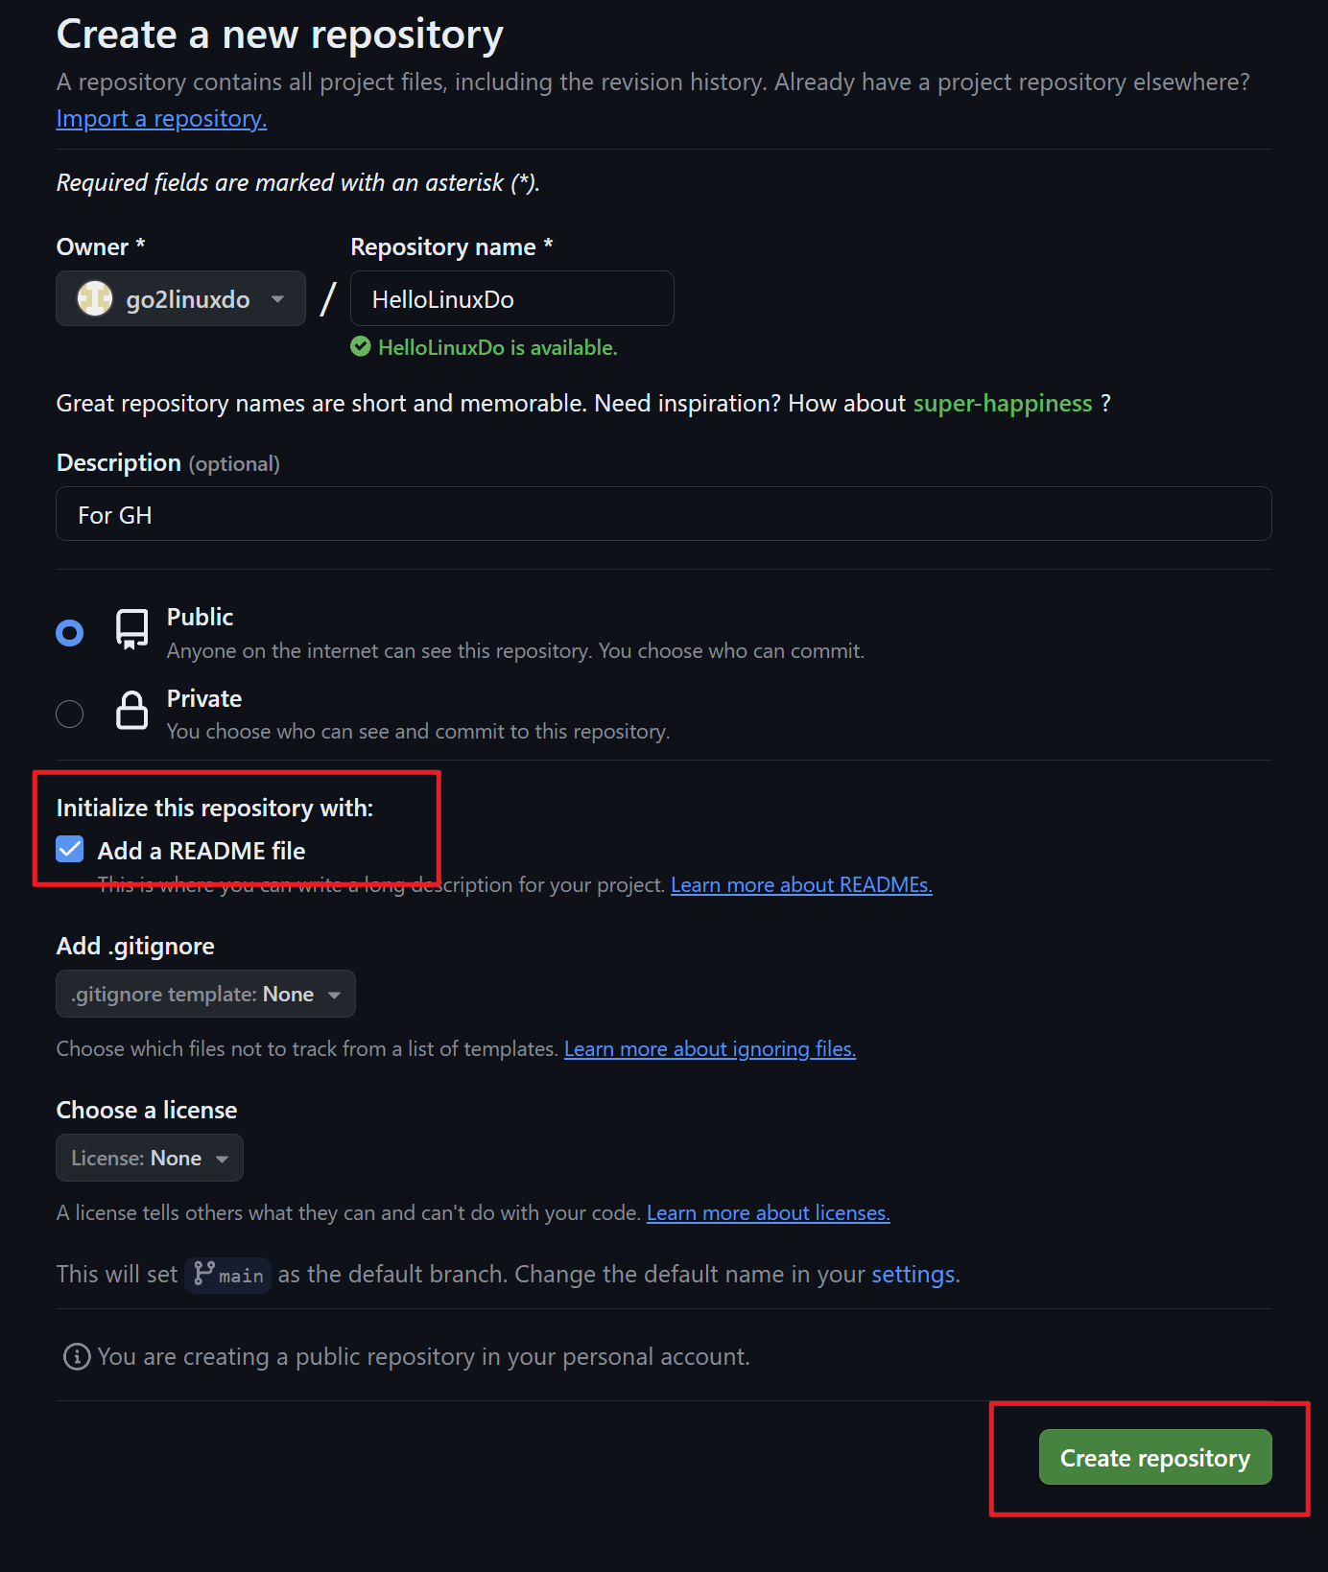Click the Create repository button
Viewport: 1328px width, 1572px height.
point(1155,1457)
